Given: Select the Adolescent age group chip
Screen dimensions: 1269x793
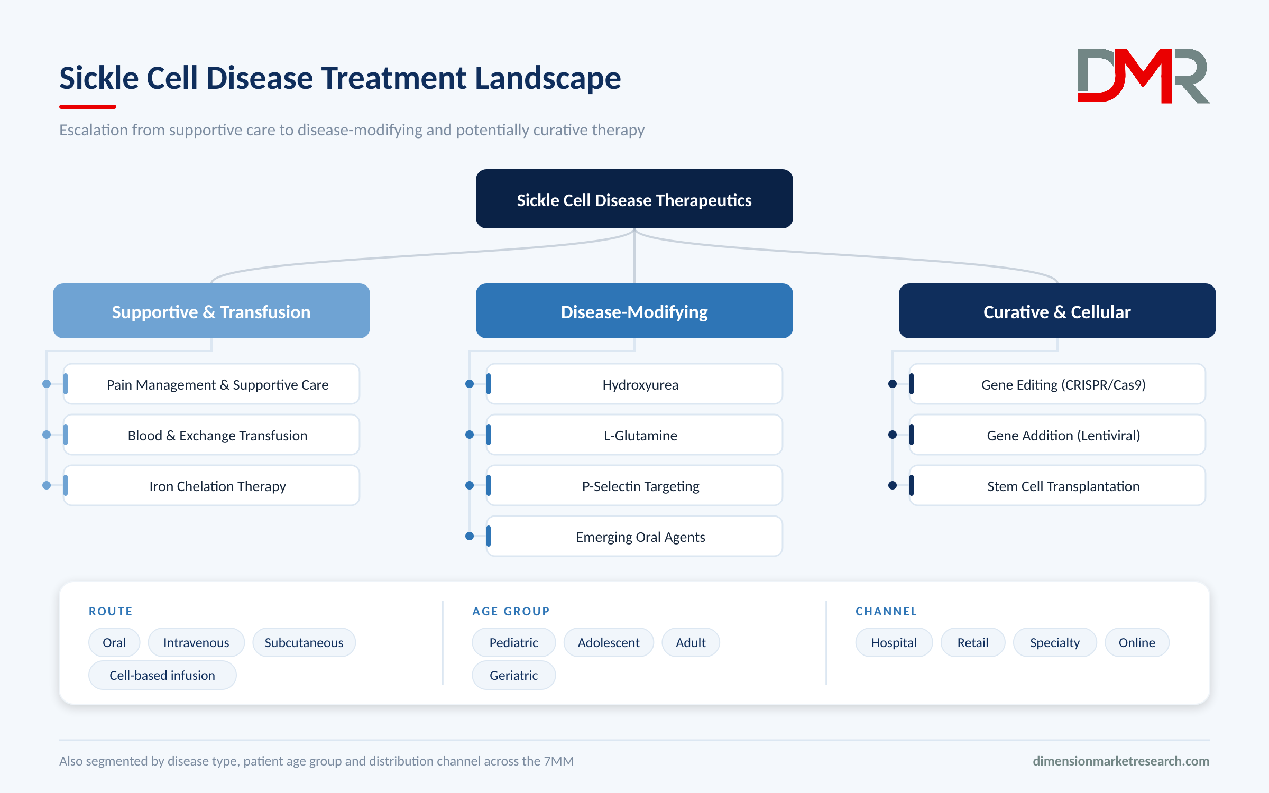Looking at the screenshot, I should pos(609,642).
